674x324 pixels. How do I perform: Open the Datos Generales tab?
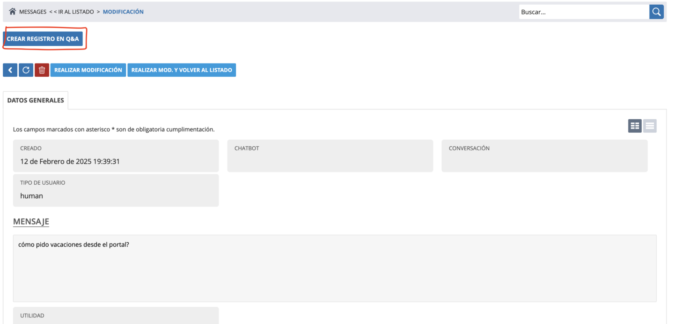pyautogui.click(x=36, y=100)
